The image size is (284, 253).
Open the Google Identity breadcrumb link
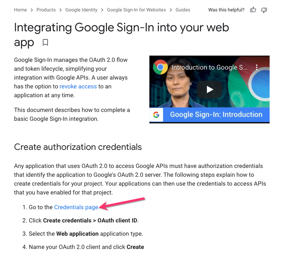[x=81, y=10]
